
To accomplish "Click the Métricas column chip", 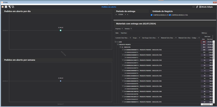I will (x=204, y=33).
